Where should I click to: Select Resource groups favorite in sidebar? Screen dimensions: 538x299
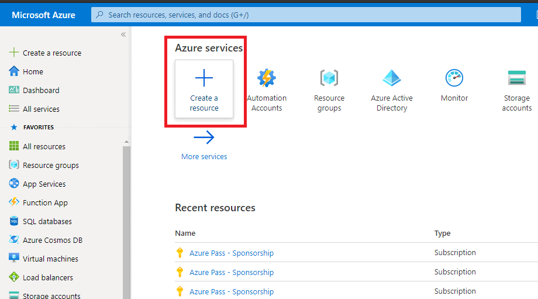point(51,165)
